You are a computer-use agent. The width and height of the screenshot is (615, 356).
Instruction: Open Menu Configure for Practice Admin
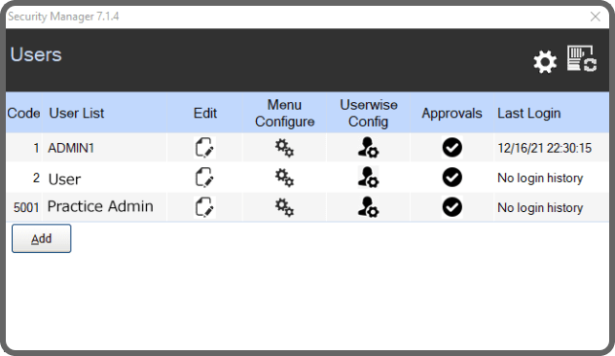click(x=284, y=207)
